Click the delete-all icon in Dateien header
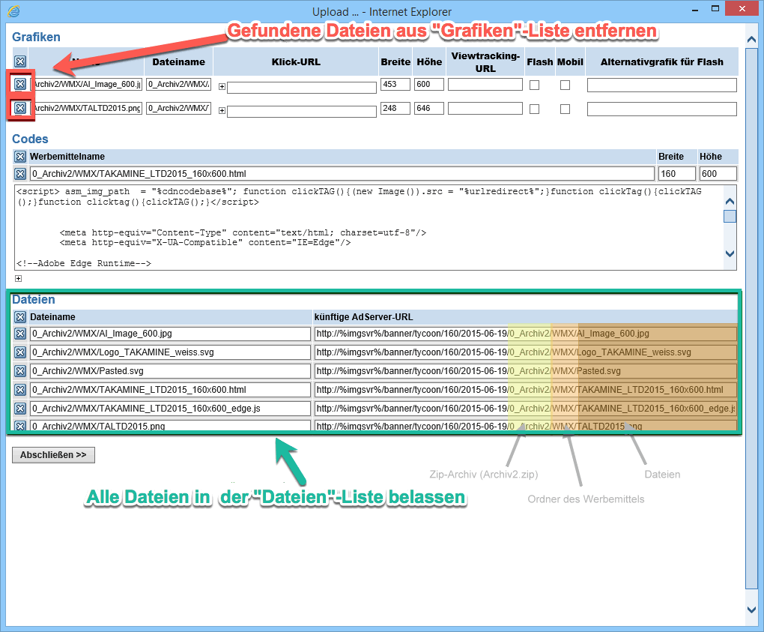This screenshot has height=632, width=764. pyautogui.click(x=20, y=317)
